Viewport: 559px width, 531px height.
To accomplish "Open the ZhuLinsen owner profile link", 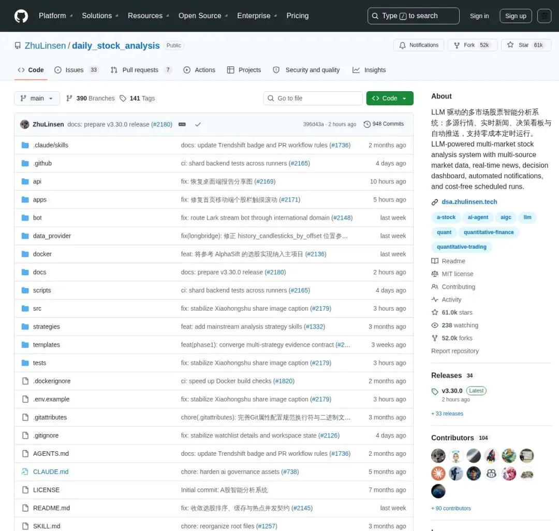I will click(45, 46).
